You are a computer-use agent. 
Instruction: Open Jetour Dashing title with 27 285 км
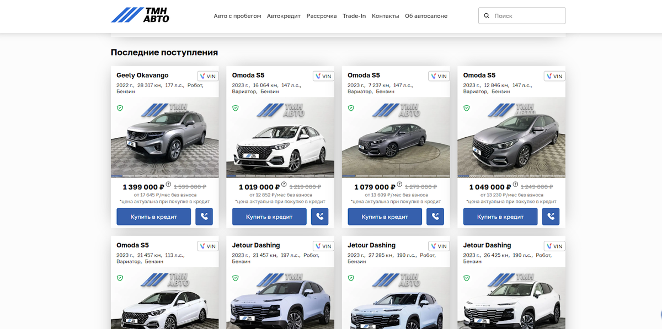[371, 245]
